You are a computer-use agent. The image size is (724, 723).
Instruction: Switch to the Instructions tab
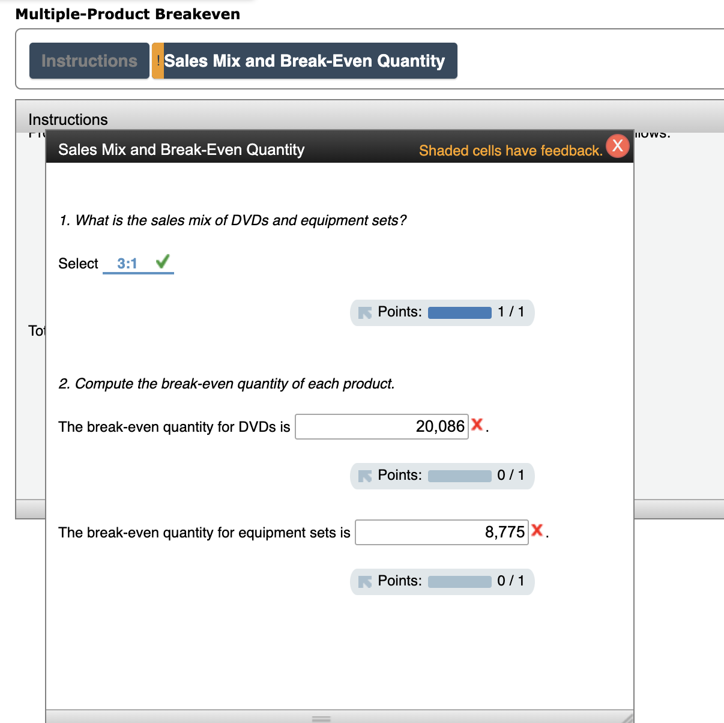pyautogui.click(x=89, y=60)
